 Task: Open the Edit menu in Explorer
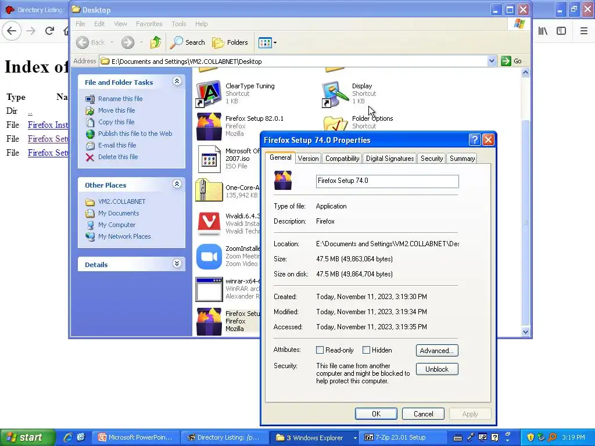99,24
